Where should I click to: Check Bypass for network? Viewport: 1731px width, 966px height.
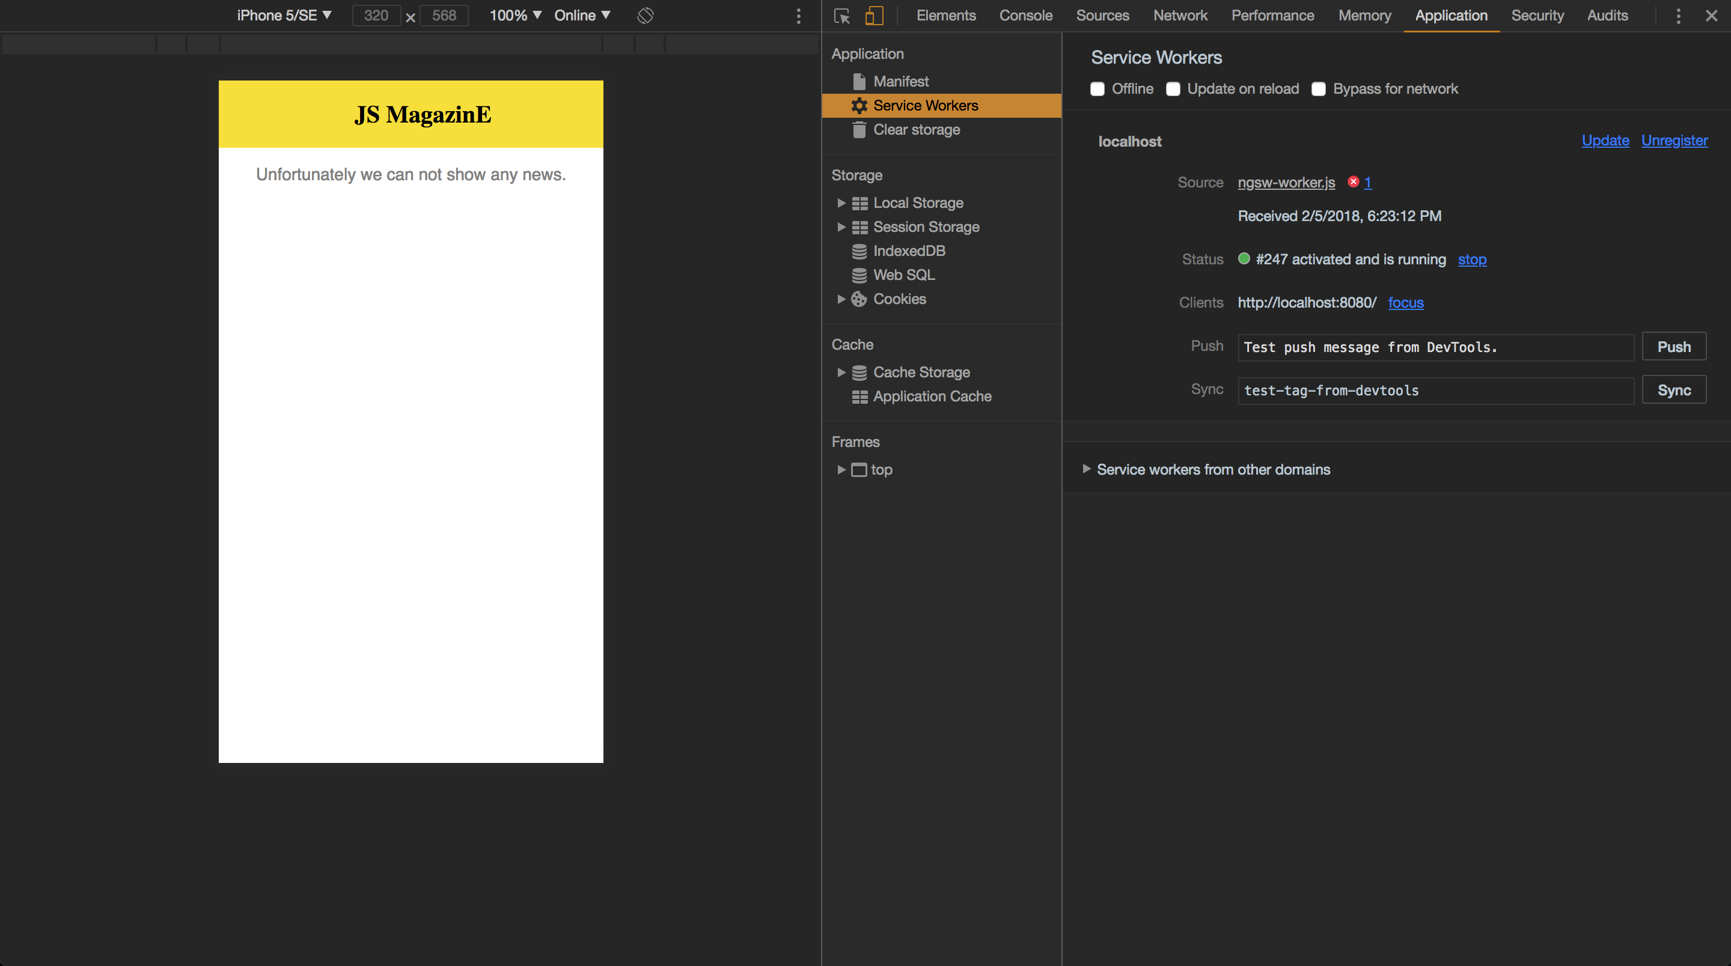coord(1319,90)
